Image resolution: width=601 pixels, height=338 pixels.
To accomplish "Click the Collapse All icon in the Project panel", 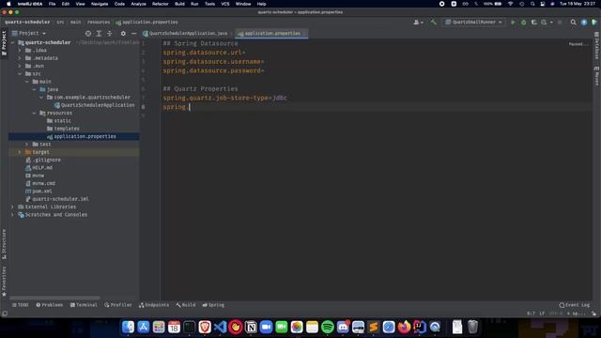I will click(x=109, y=34).
